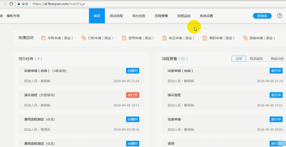The image size is (286, 147).
Task: Click the browser forward arrow
Action: (4, 4)
